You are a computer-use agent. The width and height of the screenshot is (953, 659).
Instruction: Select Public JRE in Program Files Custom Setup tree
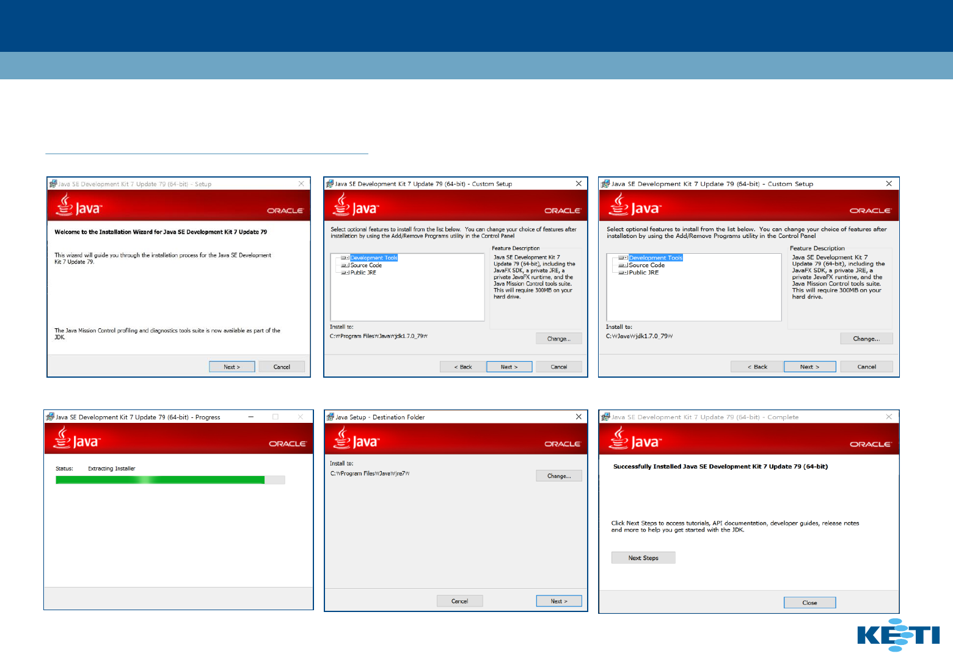[x=363, y=273]
